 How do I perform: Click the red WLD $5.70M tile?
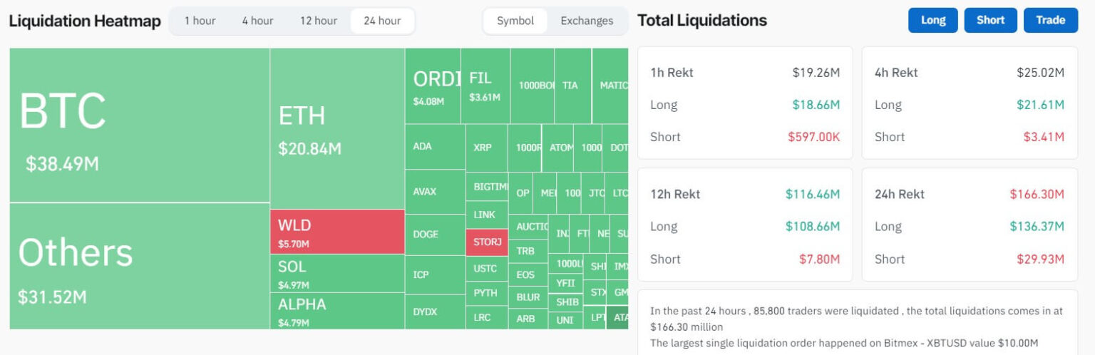point(337,232)
